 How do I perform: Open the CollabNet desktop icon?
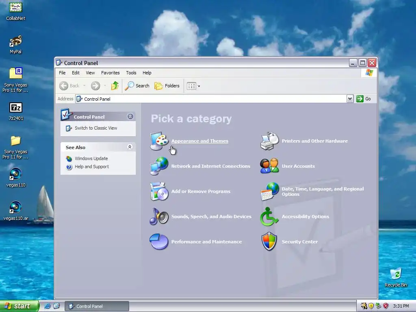tap(16, 11)
